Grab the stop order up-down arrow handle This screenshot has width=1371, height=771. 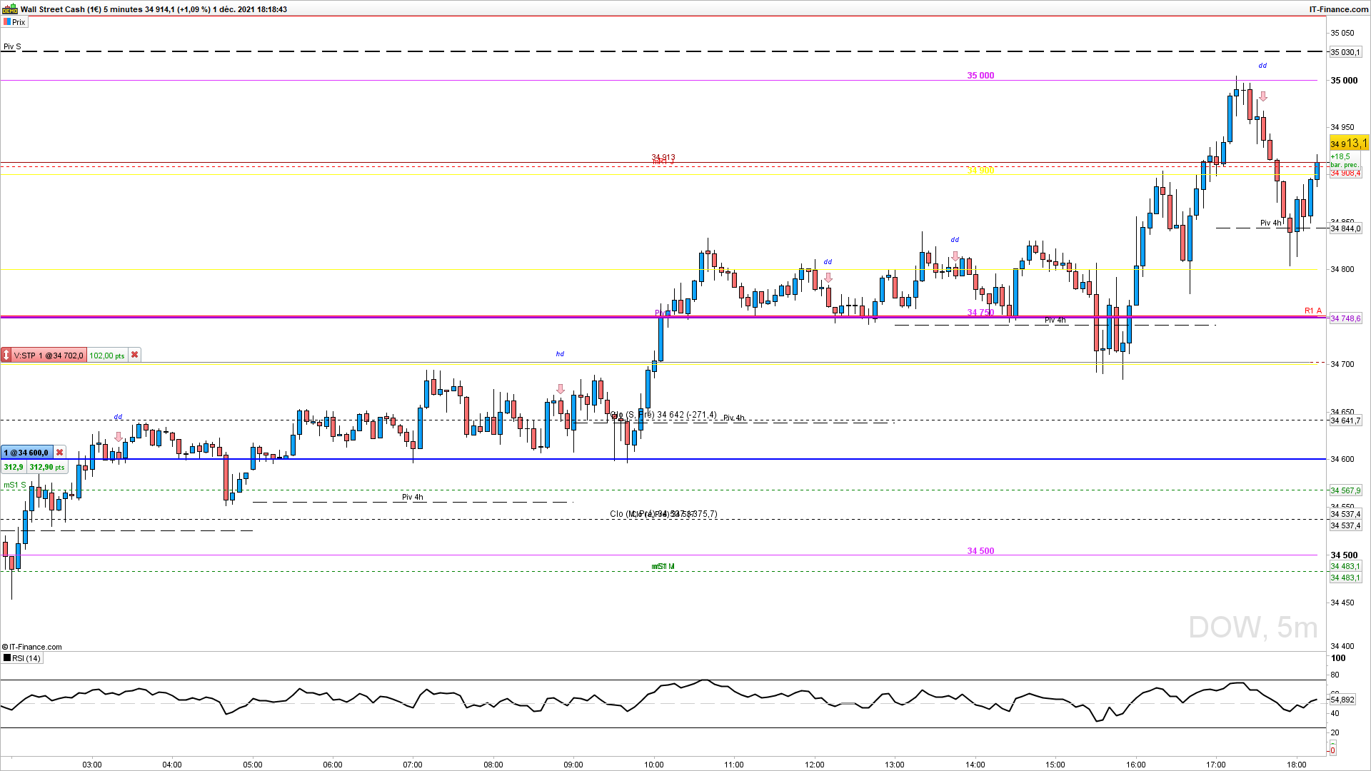coord(6,355)
